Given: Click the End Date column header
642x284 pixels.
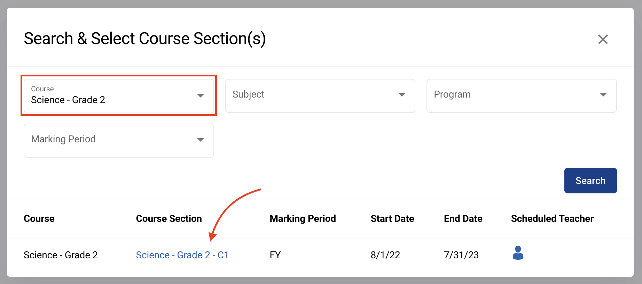Looking at the screenshot, I should pos(463,218).
